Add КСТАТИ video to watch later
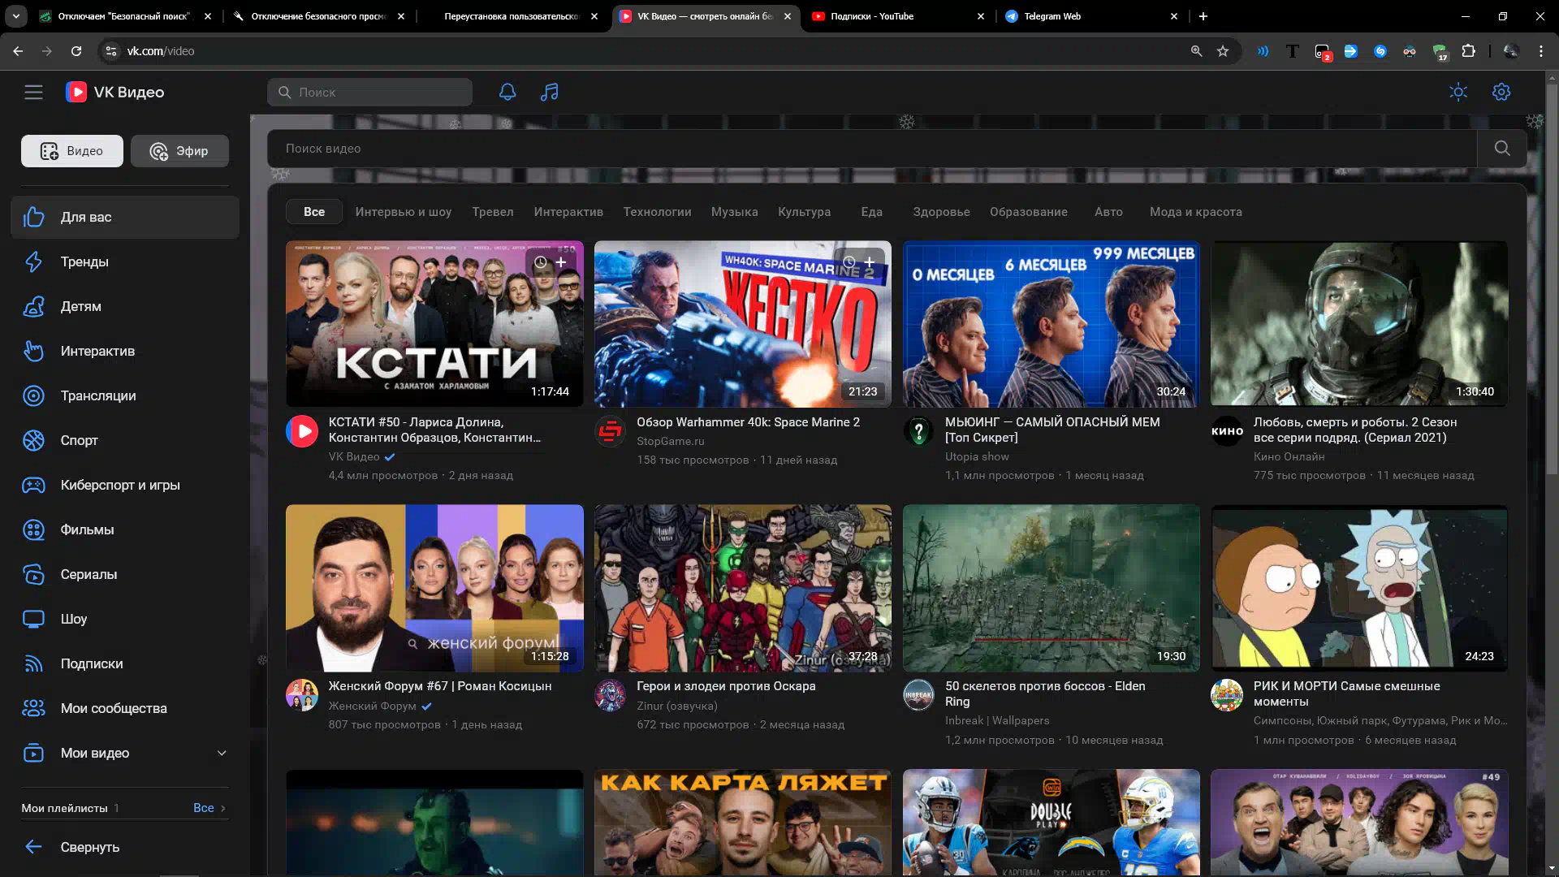This screenshot has width=1559, height=877. [541, 262]
